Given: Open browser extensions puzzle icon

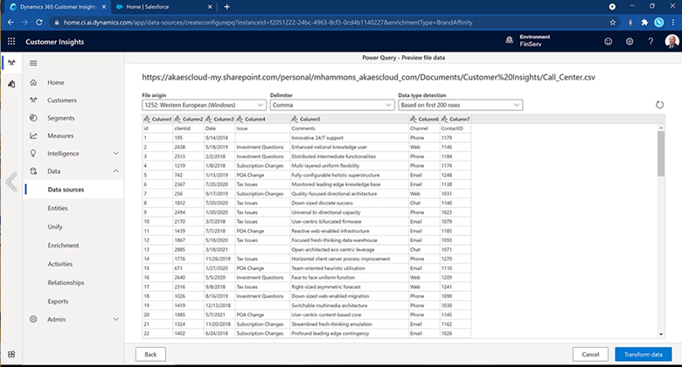Looking at the screenshot, I should 644,22.
